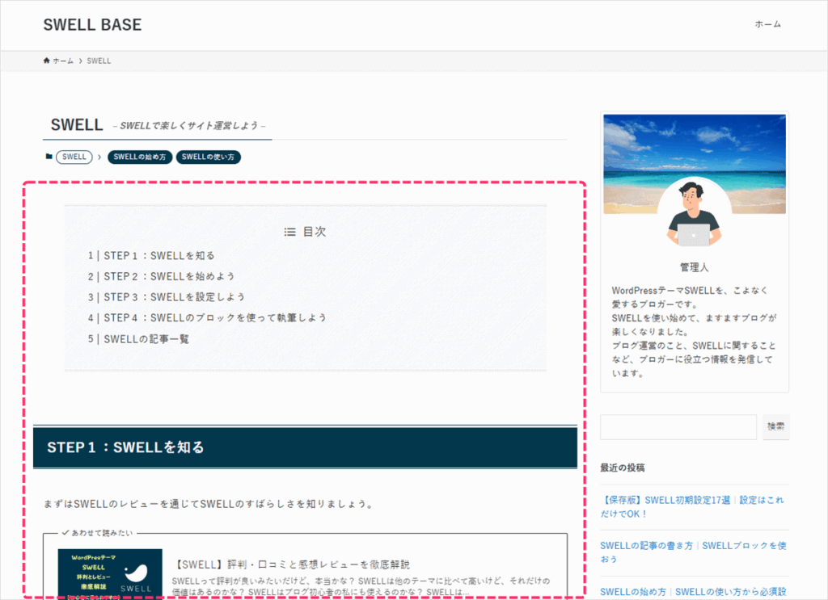Click the 最近の投稿 widget heading
Screen dimensions: 828x600
click(623, 468)
